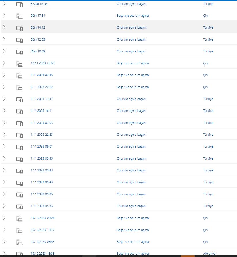Click the device icon in the 20.10.2023 10:47 row

20,230
